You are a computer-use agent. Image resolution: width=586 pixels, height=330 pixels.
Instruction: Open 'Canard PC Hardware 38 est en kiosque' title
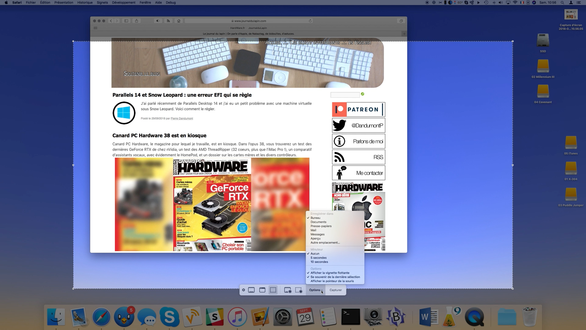click(x=159, y=136)
